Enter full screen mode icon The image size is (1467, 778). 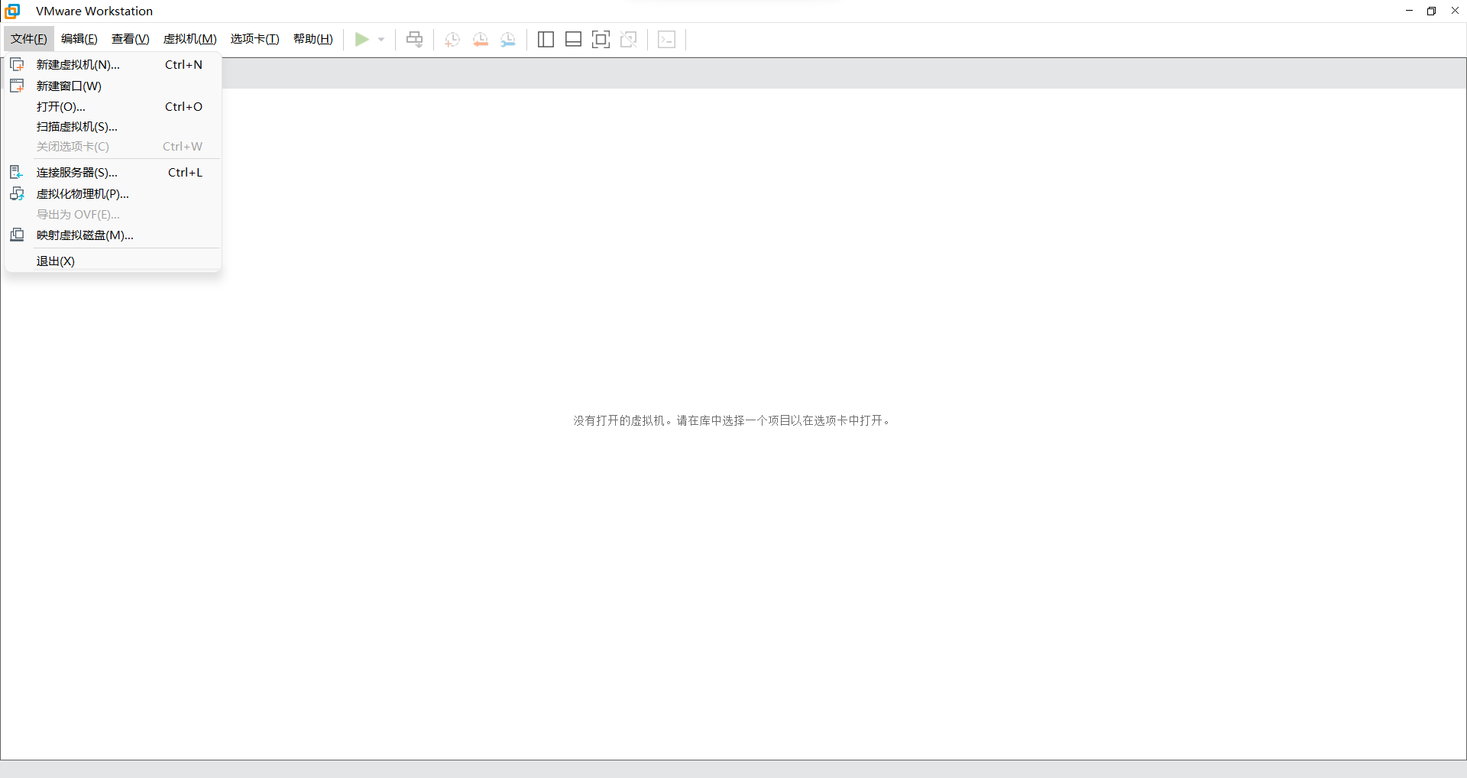(x=601, y=39)
